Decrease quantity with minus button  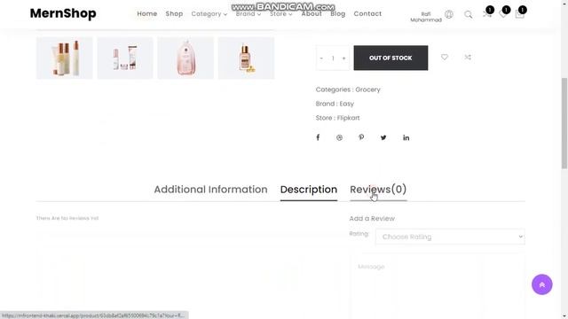point(321,58)
